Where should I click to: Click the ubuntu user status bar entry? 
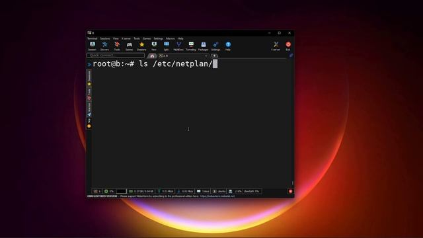(219, 191)
